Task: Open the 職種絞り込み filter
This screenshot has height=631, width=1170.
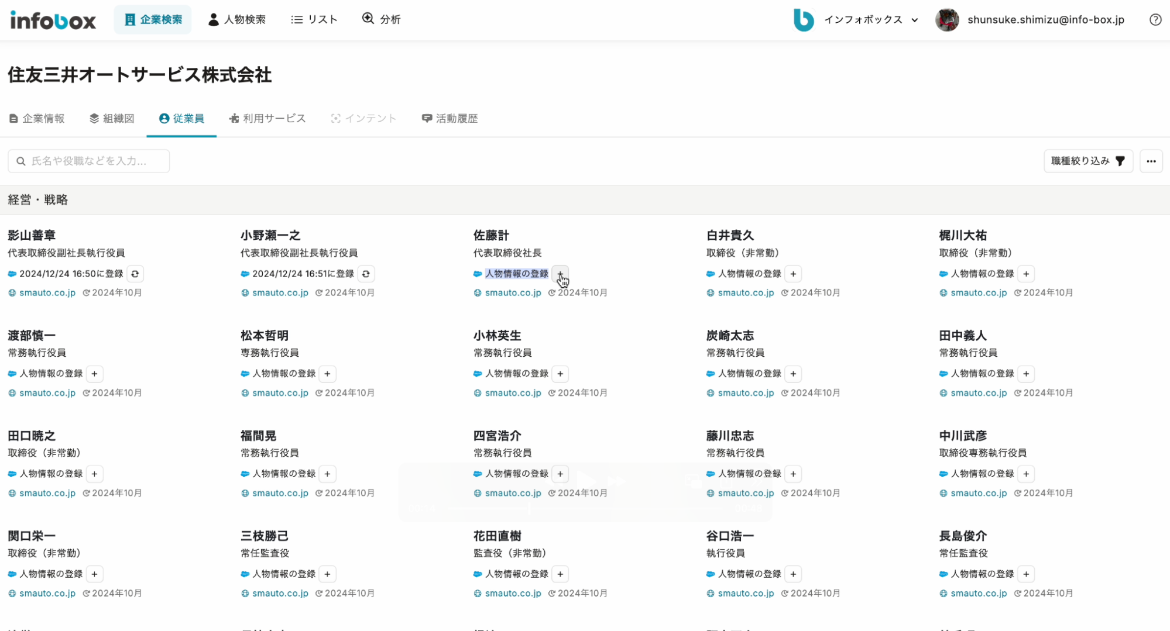Action: point(1088,161)
